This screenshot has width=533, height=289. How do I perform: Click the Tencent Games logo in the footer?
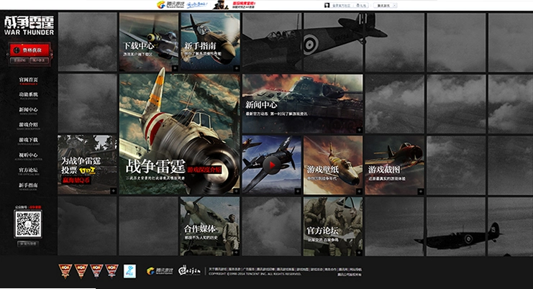pyautogui.click(x=160, y=271)
